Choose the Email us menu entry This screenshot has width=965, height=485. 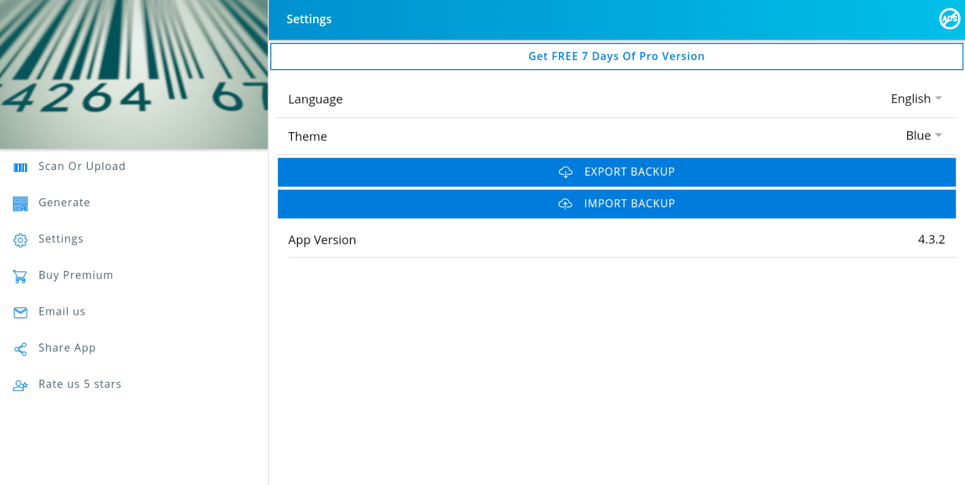(134, 312)
